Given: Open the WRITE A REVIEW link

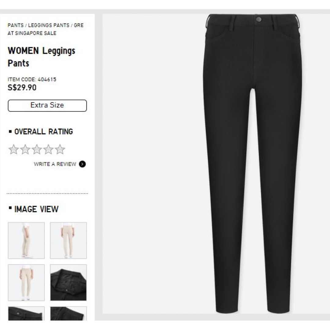Looking at the screenshot, I should tap(55, 164).
